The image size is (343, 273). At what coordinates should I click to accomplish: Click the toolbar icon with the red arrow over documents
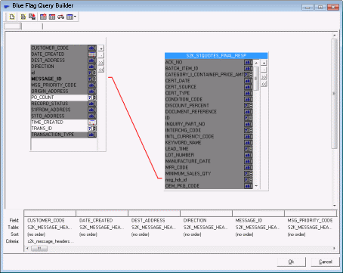point(32,17)
